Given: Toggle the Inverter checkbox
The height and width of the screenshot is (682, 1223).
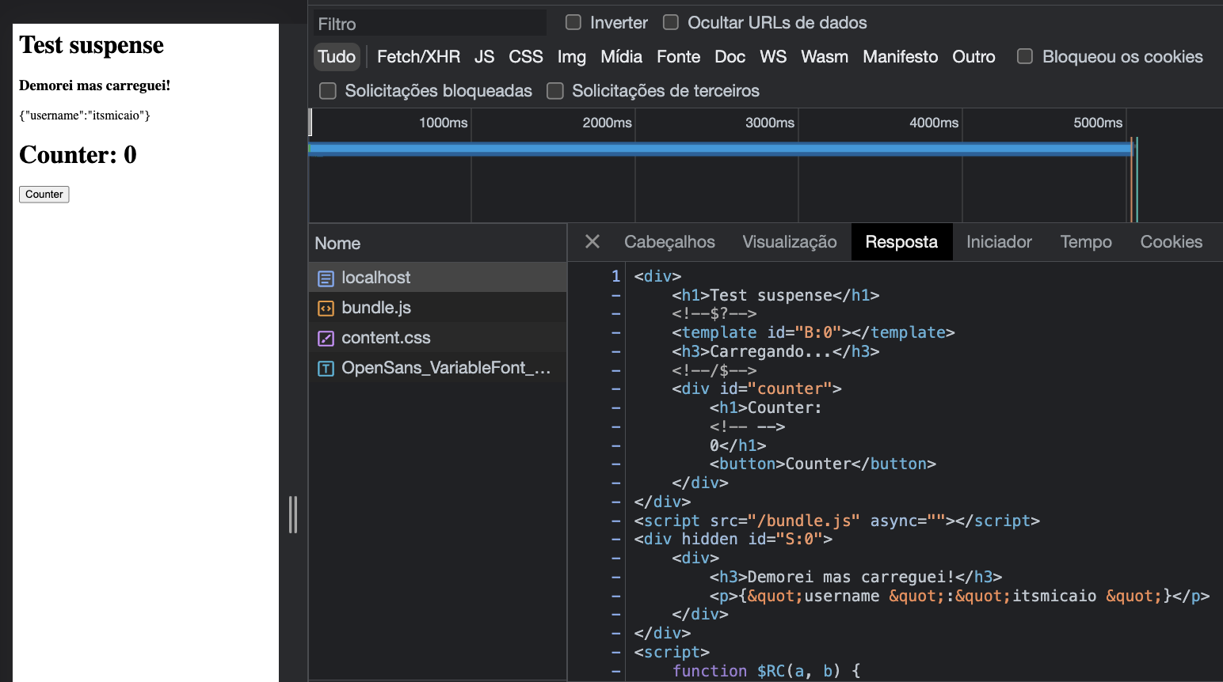Looking at the screenshot, I should coord(573,22).
